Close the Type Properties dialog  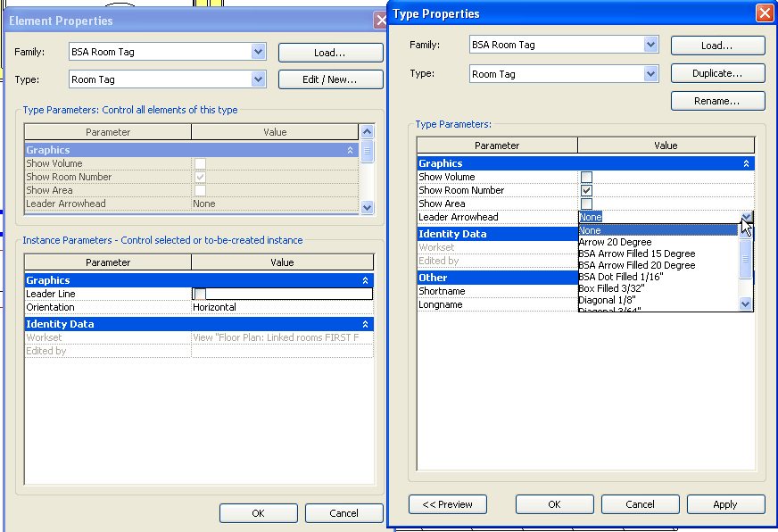[765, 12]
